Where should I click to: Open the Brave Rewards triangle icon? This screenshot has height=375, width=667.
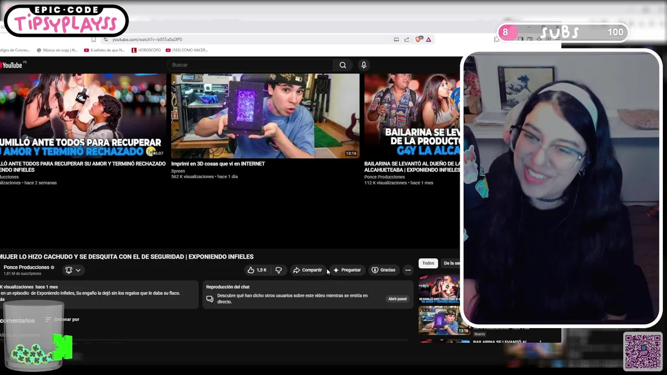[x=428, y=40]
